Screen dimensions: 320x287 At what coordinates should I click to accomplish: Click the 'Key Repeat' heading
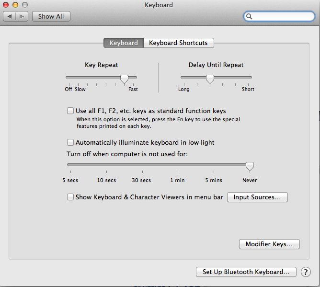click(x=102, y=65)
